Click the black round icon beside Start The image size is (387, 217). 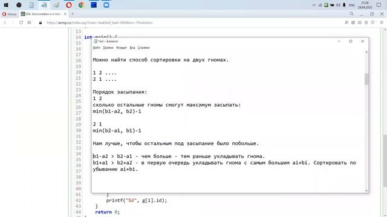19,5
